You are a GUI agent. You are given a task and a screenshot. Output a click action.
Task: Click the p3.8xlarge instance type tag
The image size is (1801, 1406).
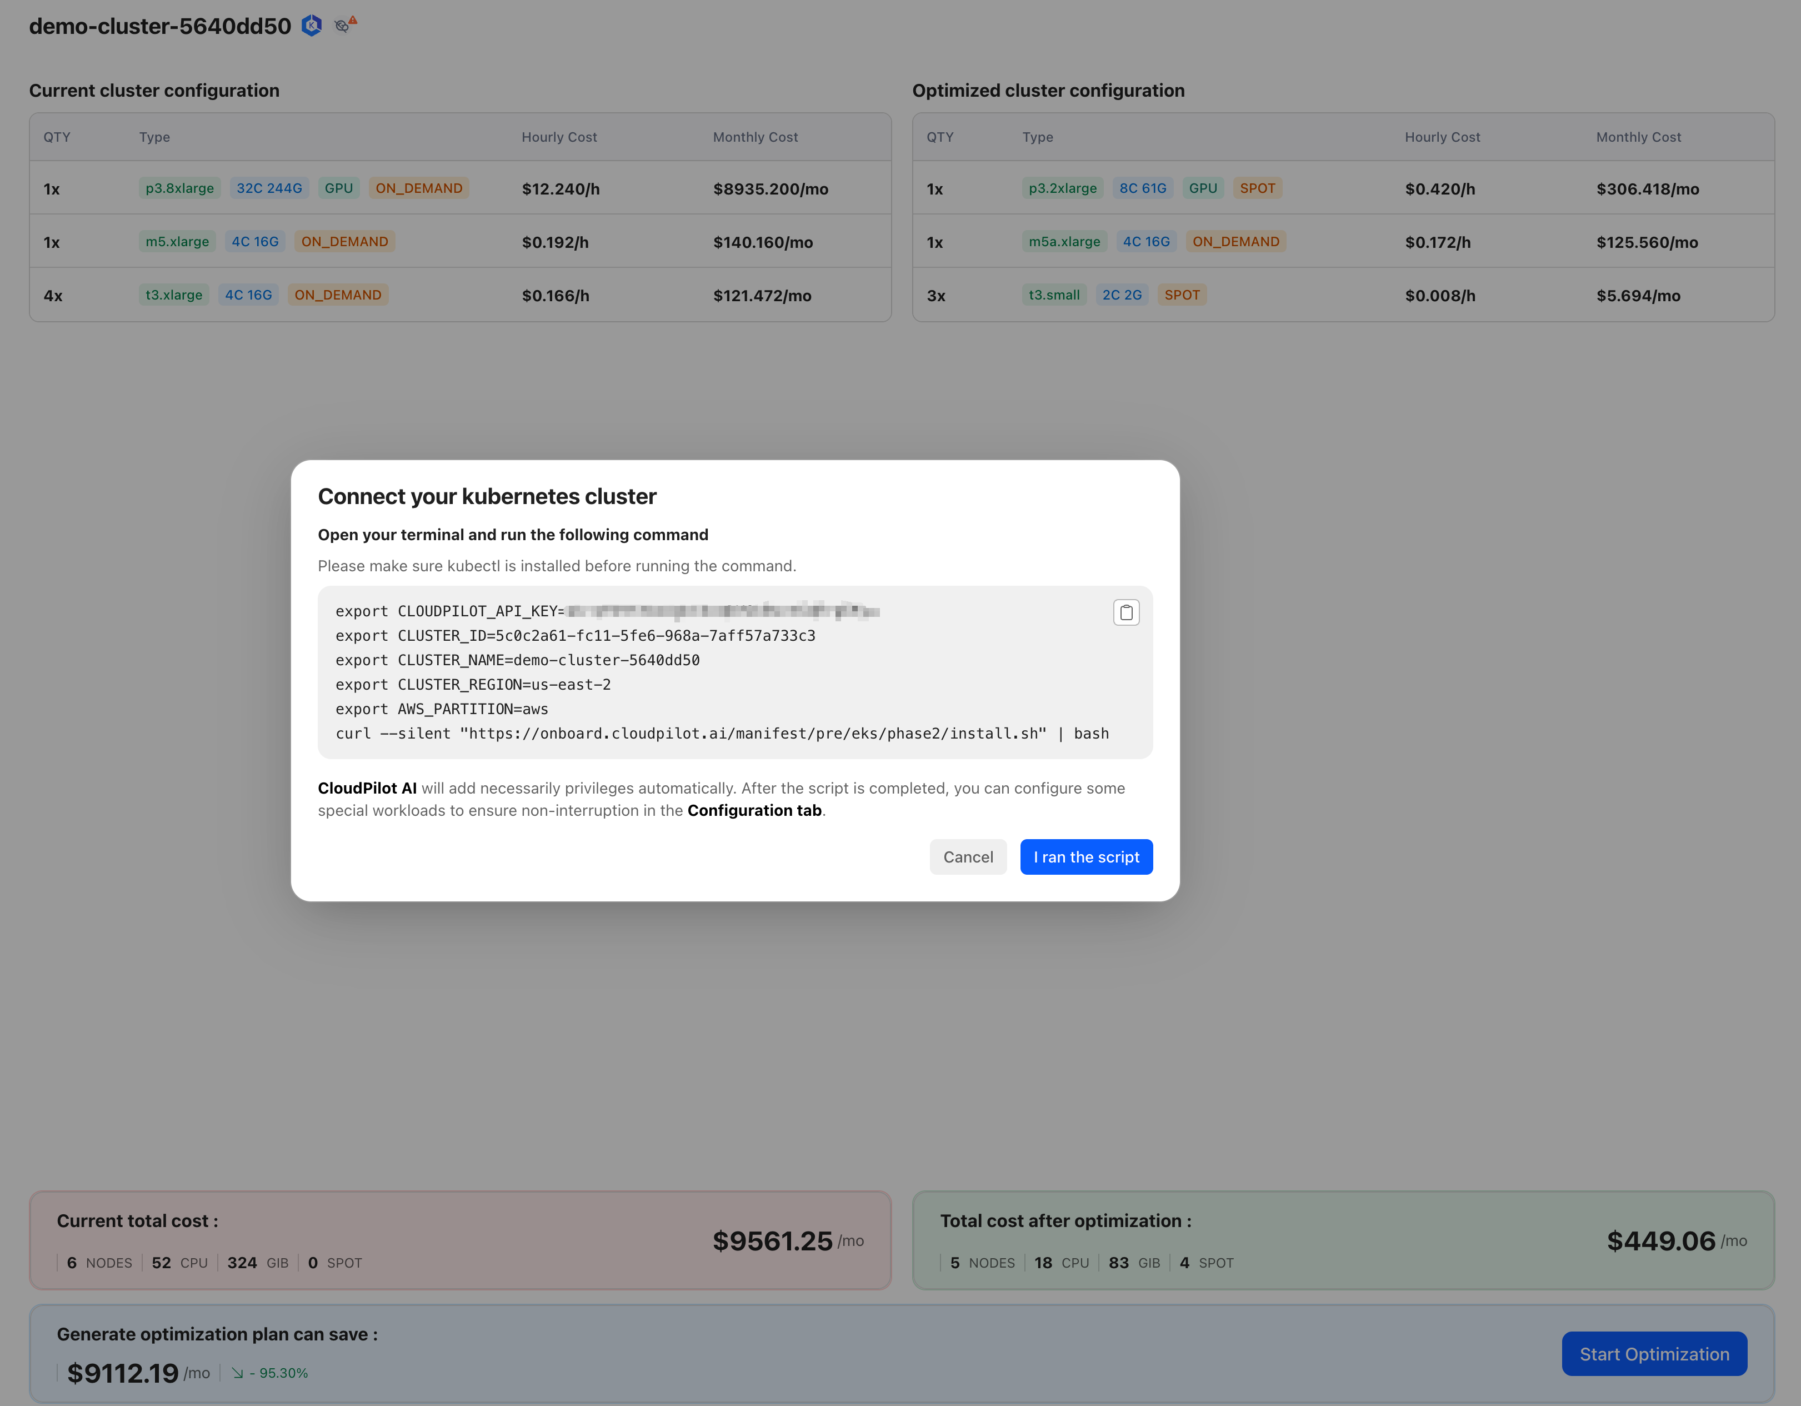[x=179, y=188]
